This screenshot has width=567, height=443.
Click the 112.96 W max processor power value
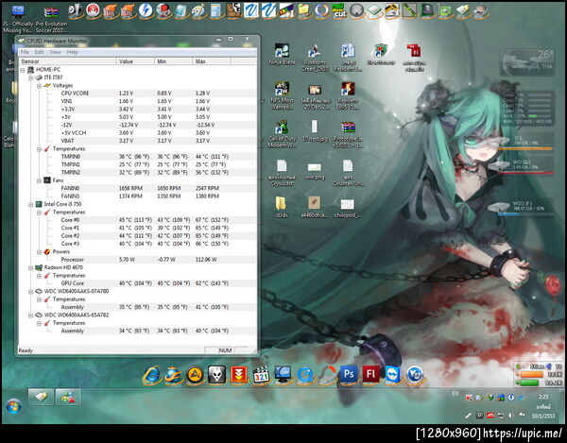[206, 260]
